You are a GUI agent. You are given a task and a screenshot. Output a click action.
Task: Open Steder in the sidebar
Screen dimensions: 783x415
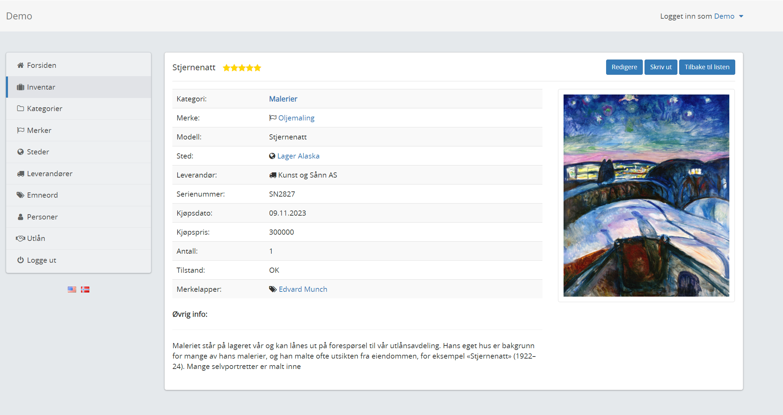(79, 152)
